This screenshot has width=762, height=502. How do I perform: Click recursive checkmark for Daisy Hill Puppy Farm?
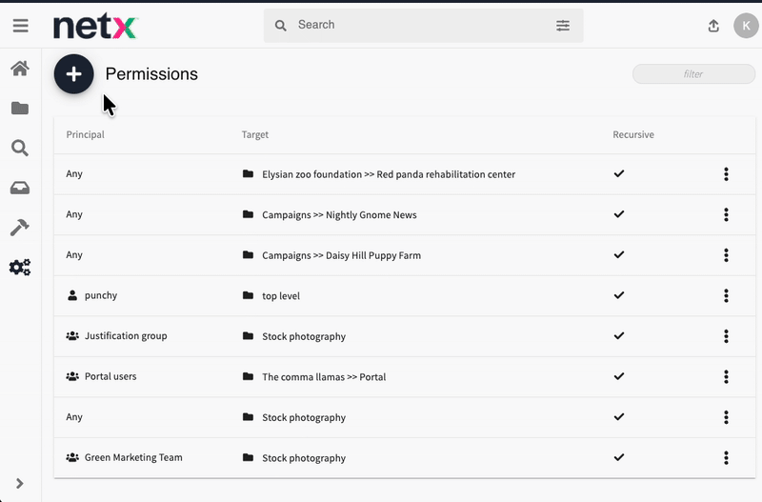(x=618, y=254)
